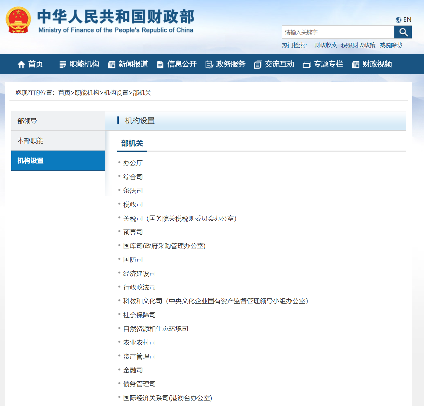Click the list icon beside 职能机构
The width and height of the screenshot is (424, 406).
(x=63, y=64)
